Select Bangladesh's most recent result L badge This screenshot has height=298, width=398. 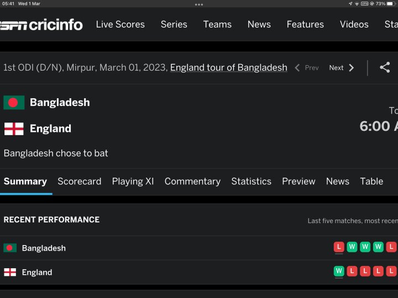click(x=339, y=247)
